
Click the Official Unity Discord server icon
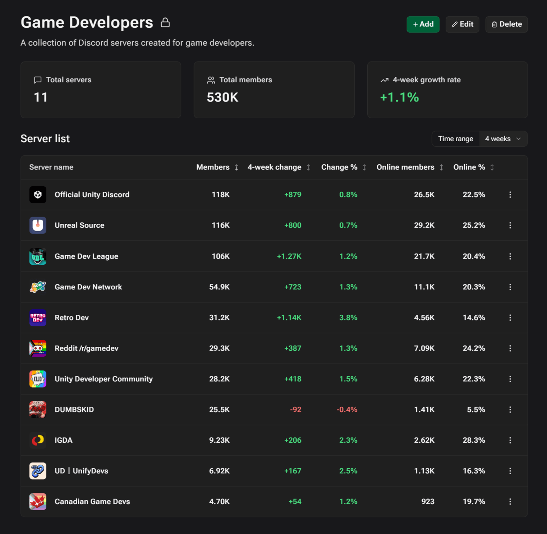click(x=38, y=195)
